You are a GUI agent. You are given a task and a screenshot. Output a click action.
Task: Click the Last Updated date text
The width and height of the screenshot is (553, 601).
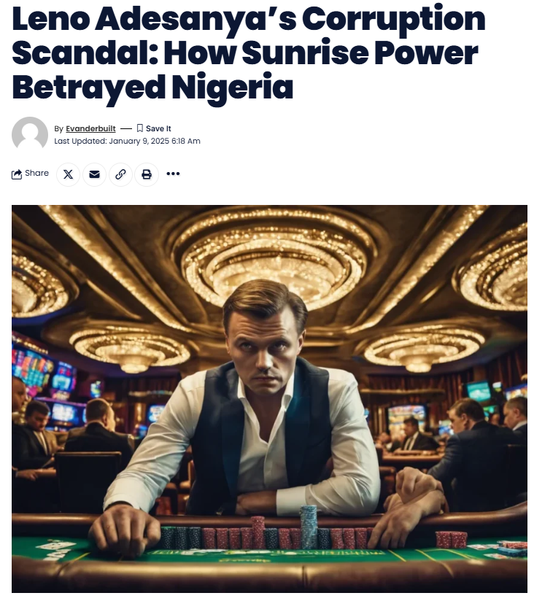(127, 141)
